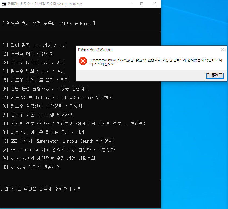Image resolution: width=228 pixels, height=209 pixels.
Task: Click menu line [1] 최대 절전 모드
Action: pyautogui.click(x=35, y=45)
